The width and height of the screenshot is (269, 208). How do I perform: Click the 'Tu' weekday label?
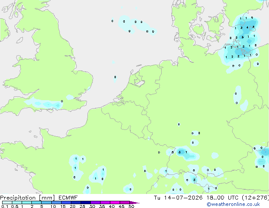click(x=157, y=198)
